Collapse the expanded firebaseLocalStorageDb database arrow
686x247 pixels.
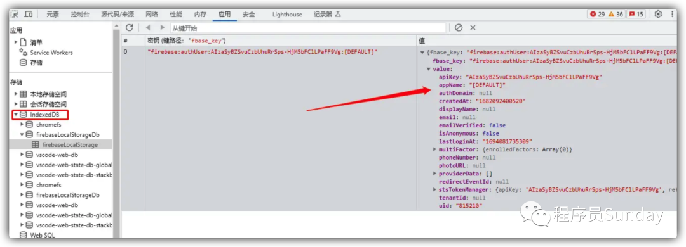[x=22, y=134]
